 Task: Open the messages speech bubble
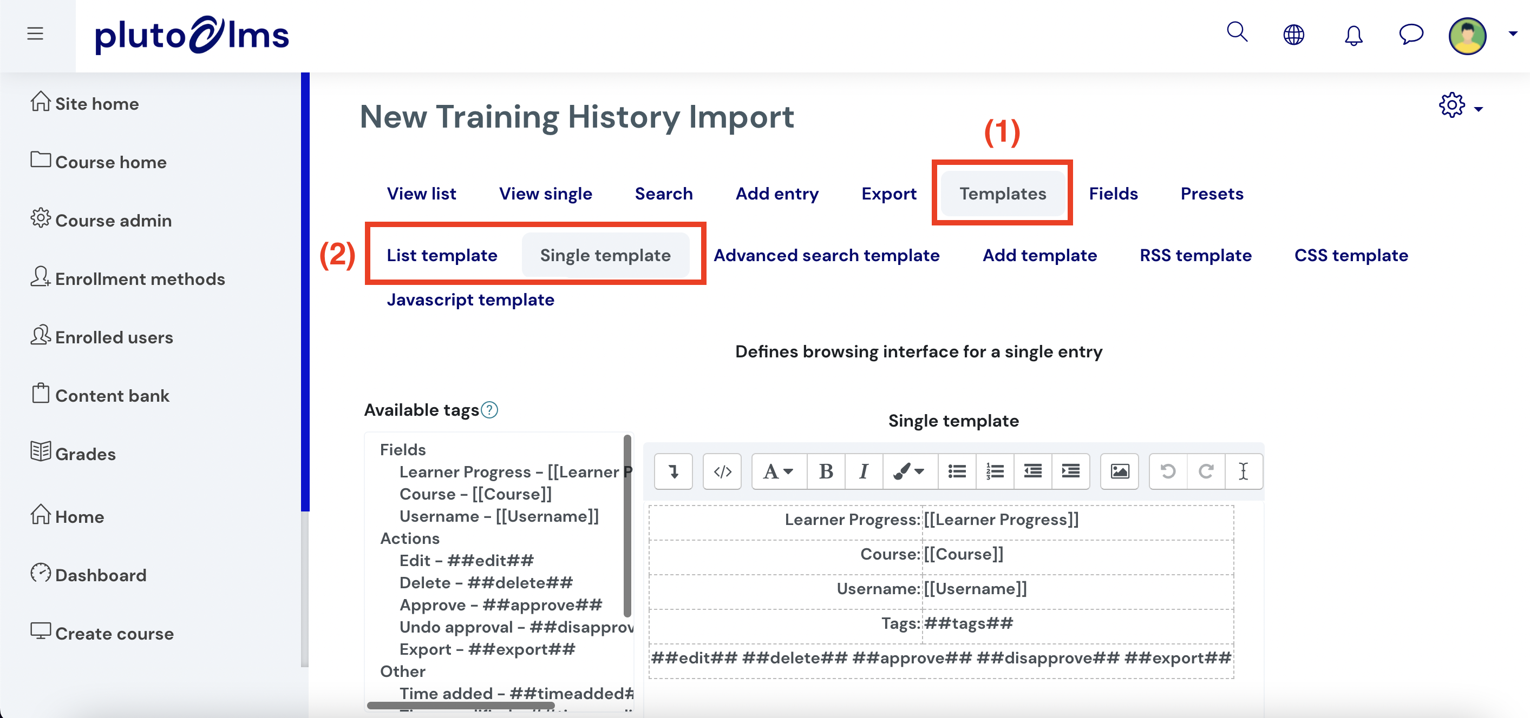(1411, 34)
